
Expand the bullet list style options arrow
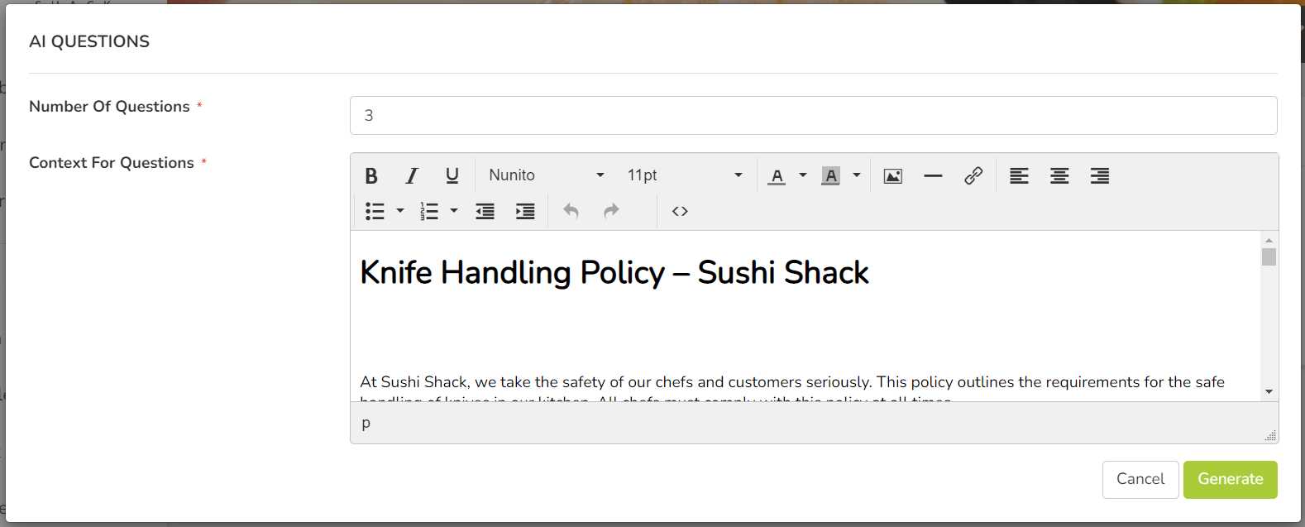tap(400, 211)
